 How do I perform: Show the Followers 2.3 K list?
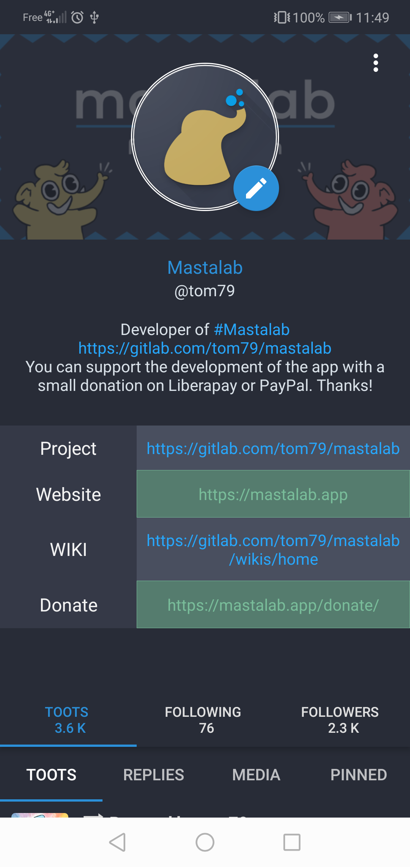340,720
